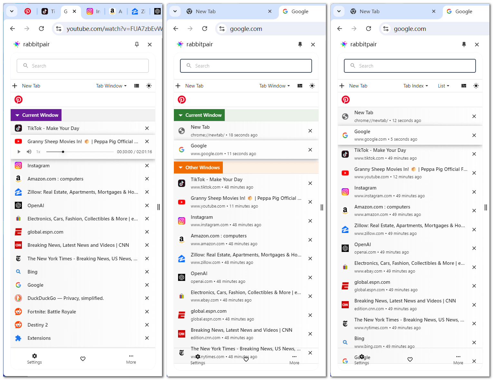This screenshot has width=493, height=380.
Task: Click the play button under the Granny Sheep tab
Action: (x=19, y=152)
